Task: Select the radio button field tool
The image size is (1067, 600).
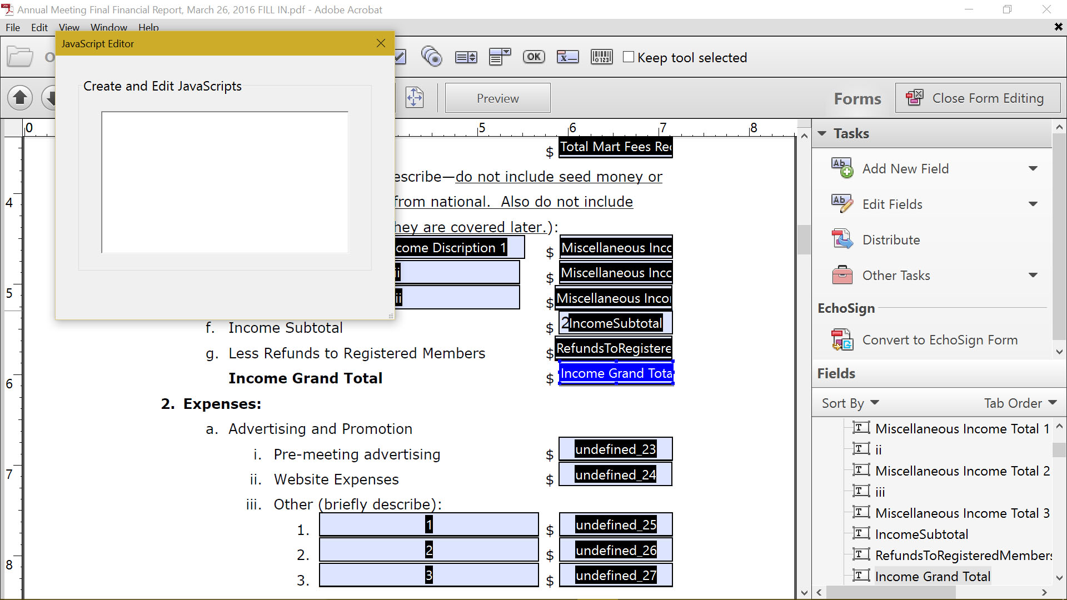Action: (x=431, y=57)
